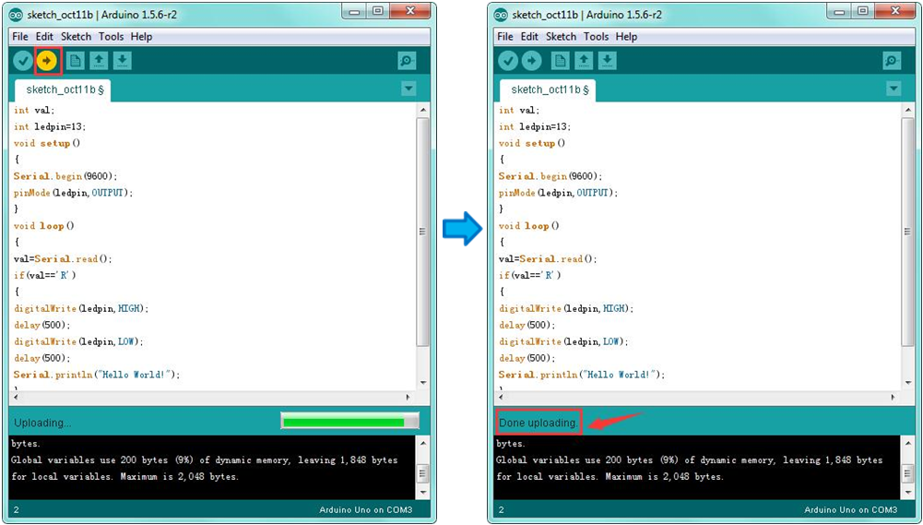The width and height of the screenshot is (923, 525).
Task: Click console scroll-up arrow in right window
Action: pos(907,443)
